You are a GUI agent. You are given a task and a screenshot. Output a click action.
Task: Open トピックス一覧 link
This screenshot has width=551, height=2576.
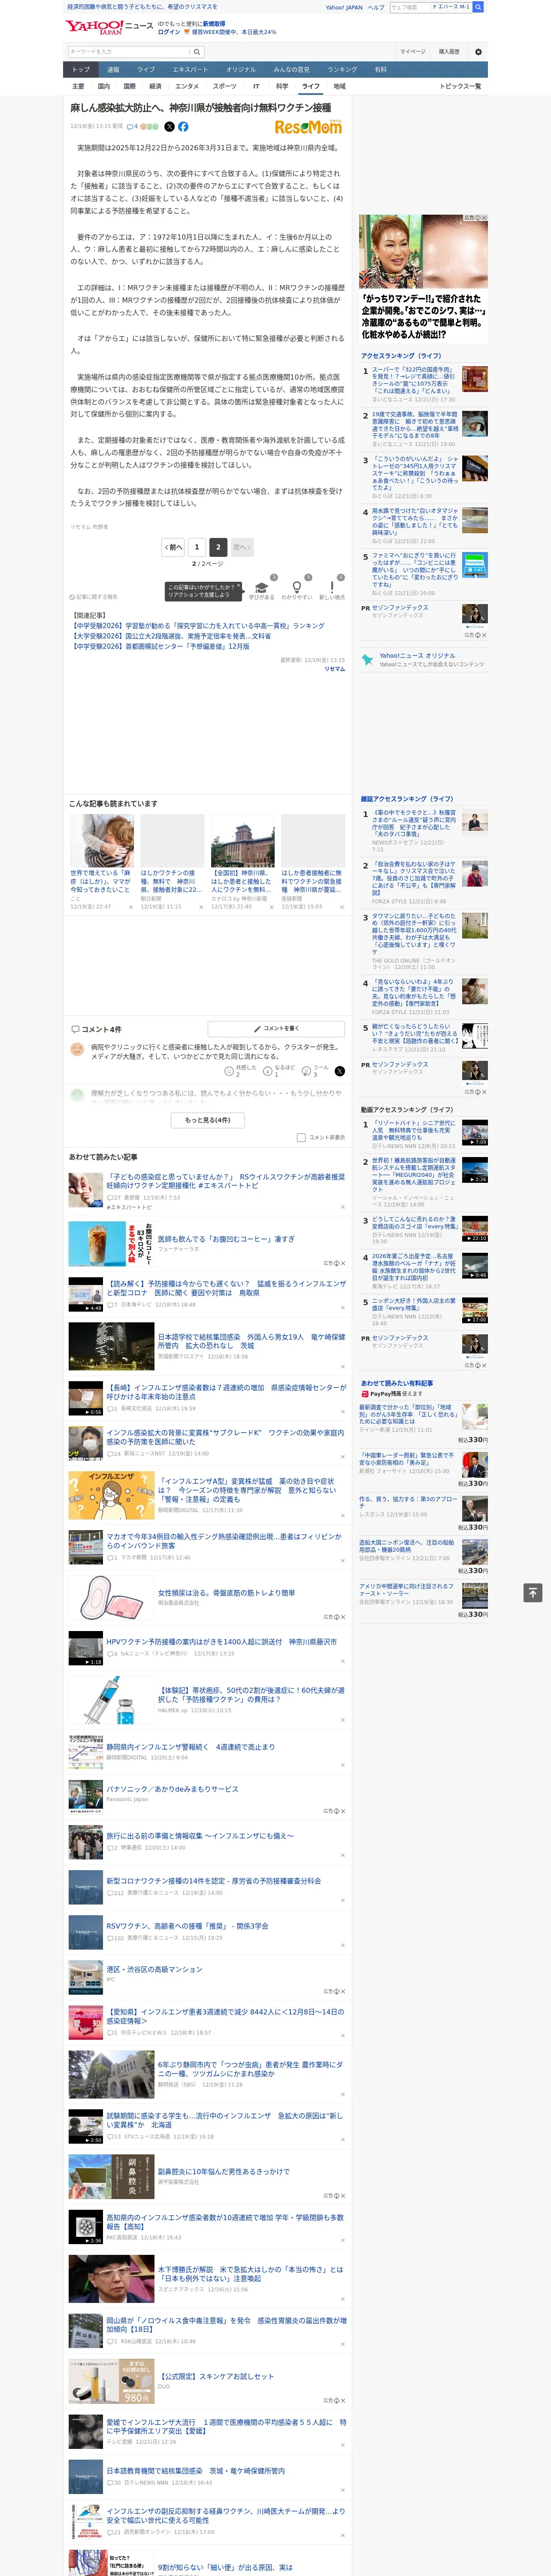click(x=460, y=86)
